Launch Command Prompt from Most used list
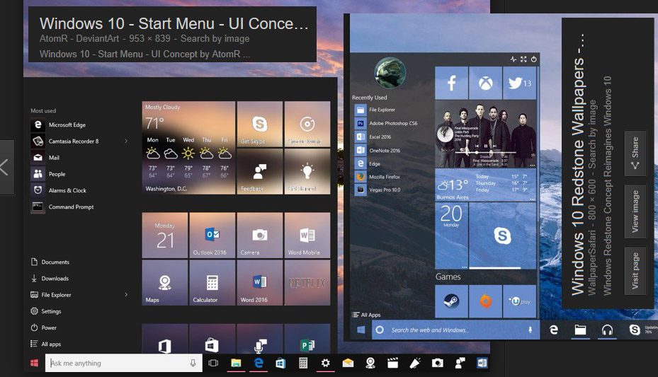The image size is (658, 377). point(62,207)
